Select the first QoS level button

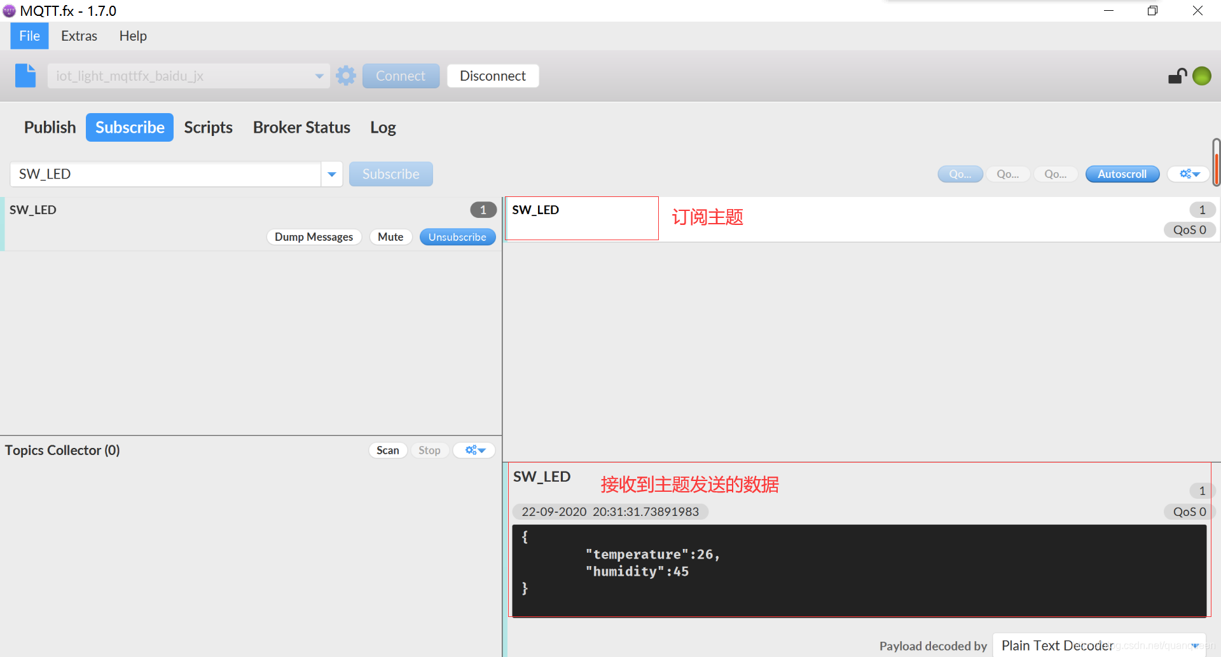pyautogui.click(x=960, y=174)
